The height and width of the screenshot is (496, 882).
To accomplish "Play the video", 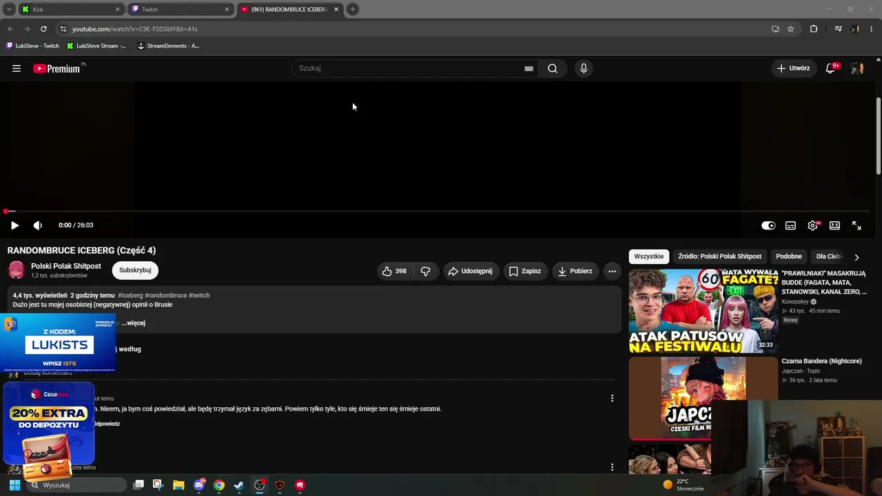I will 14,225.
